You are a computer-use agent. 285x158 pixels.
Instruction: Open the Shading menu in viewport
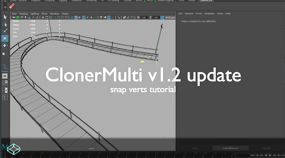tap(23, 14)
